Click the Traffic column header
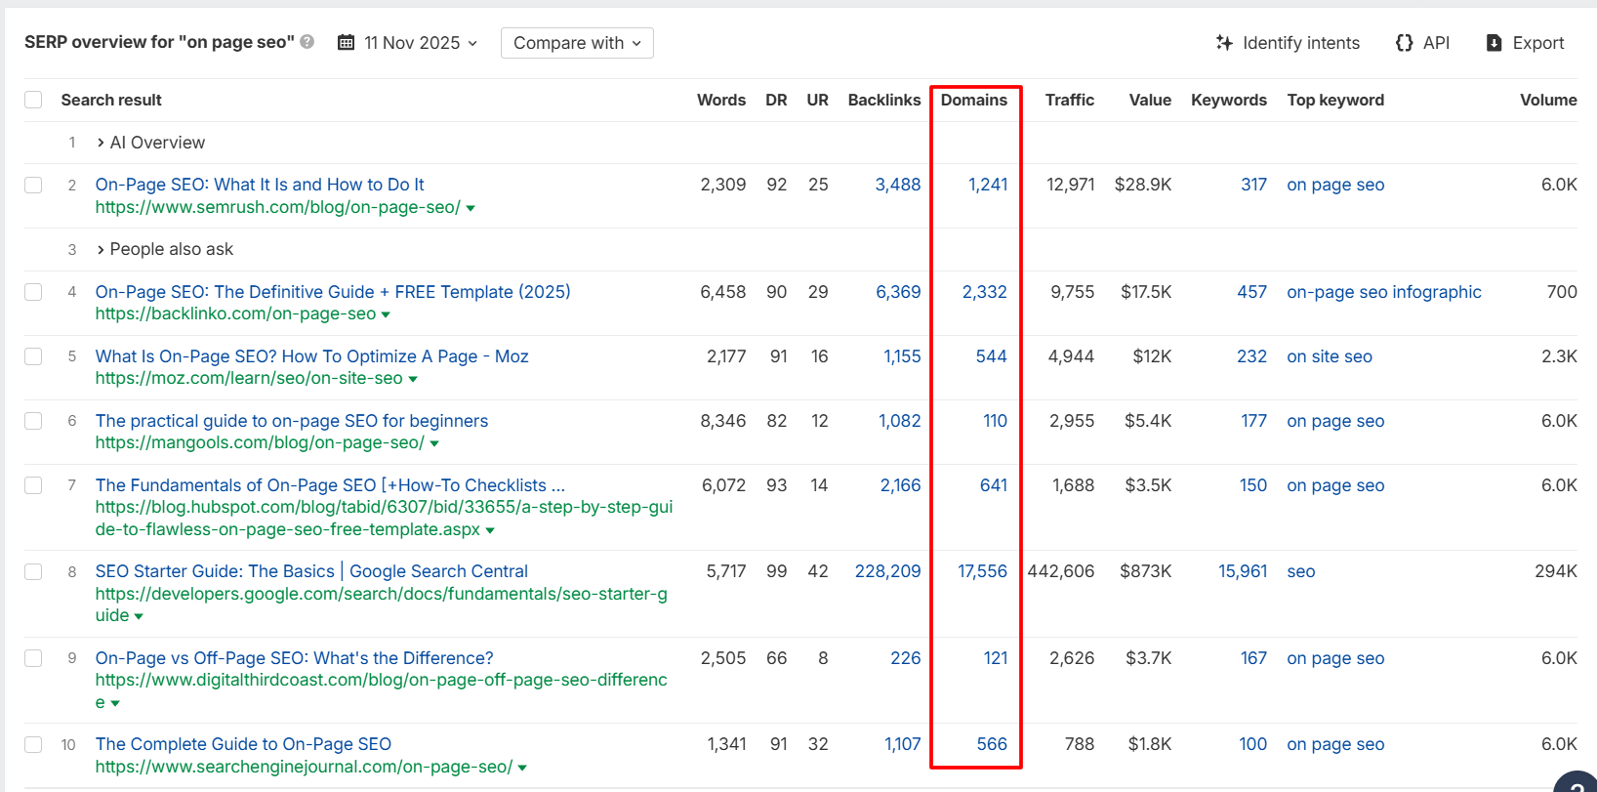The image size is (1597, 792). (x=1070, y=100)
